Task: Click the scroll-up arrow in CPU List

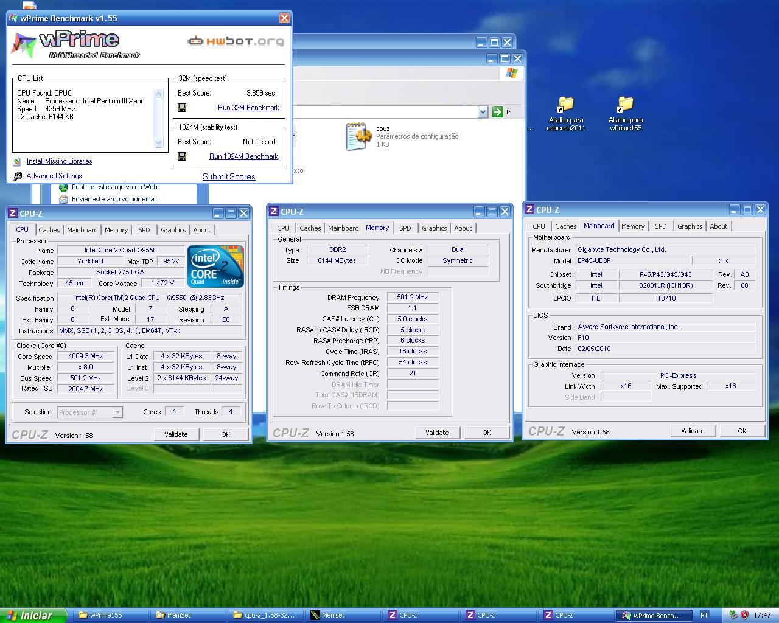Action: click(x=159, y=94)
